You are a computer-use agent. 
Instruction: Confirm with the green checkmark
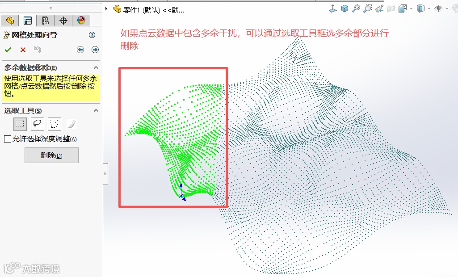tap(8, 50)
